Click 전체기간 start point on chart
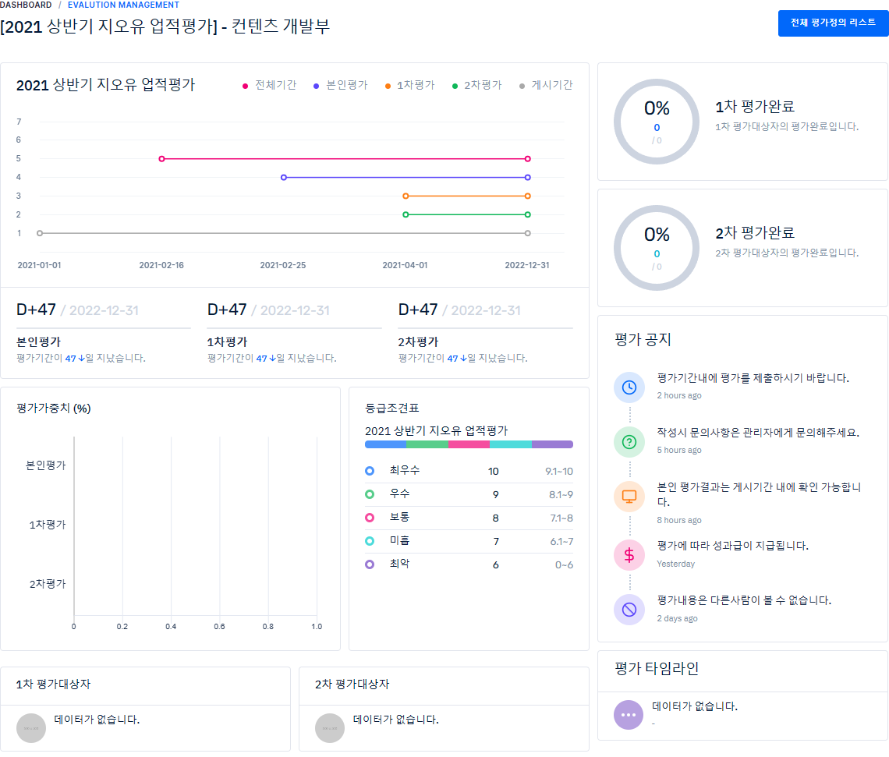This screenshot has height=757, width=889. (162, 159)
